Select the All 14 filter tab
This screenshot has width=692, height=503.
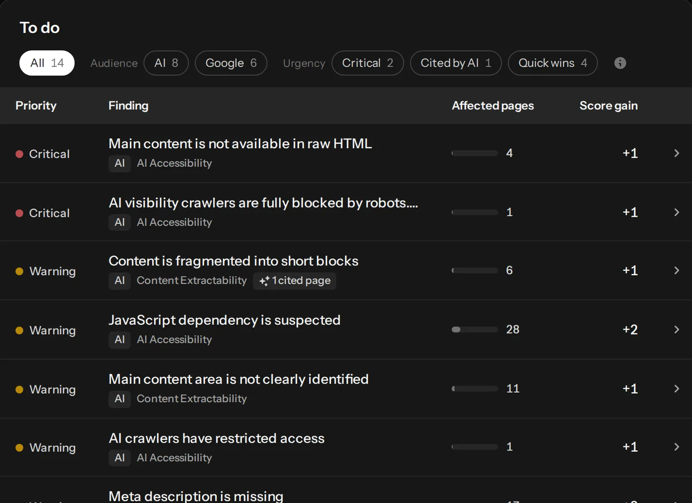click(x=47, y=63)
